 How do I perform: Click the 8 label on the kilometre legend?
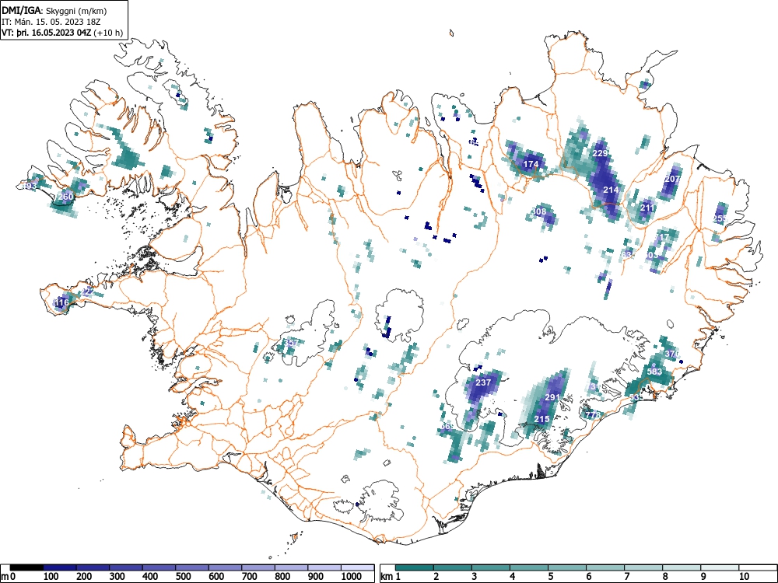pos(665,577)
